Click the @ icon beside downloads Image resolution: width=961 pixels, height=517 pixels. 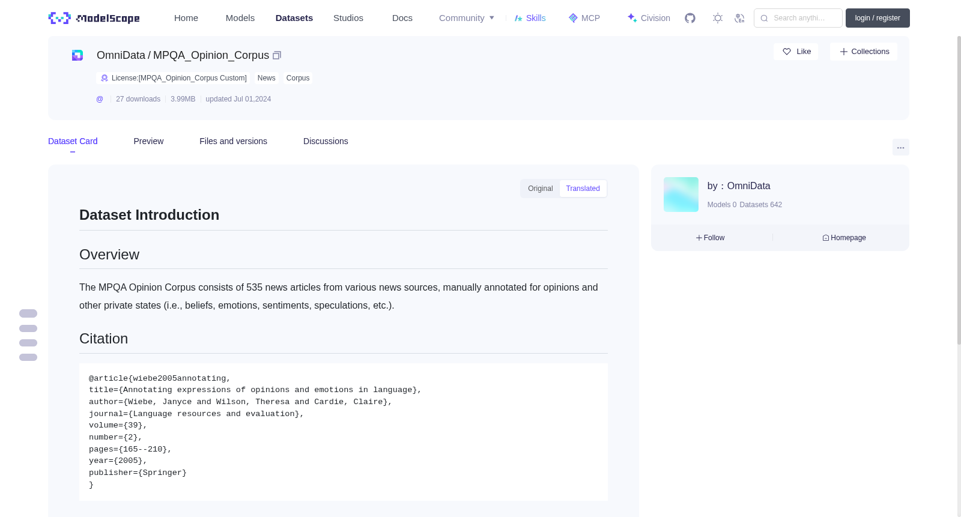pyautogui.click(x=100, y=99)
